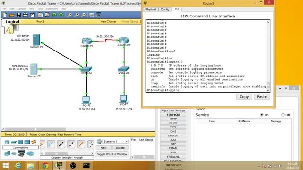The width and height of the screenshot is (303, 170).
Task: Select the PC labeled 10.10.10.1 /24
Action: tap(86, 100)
